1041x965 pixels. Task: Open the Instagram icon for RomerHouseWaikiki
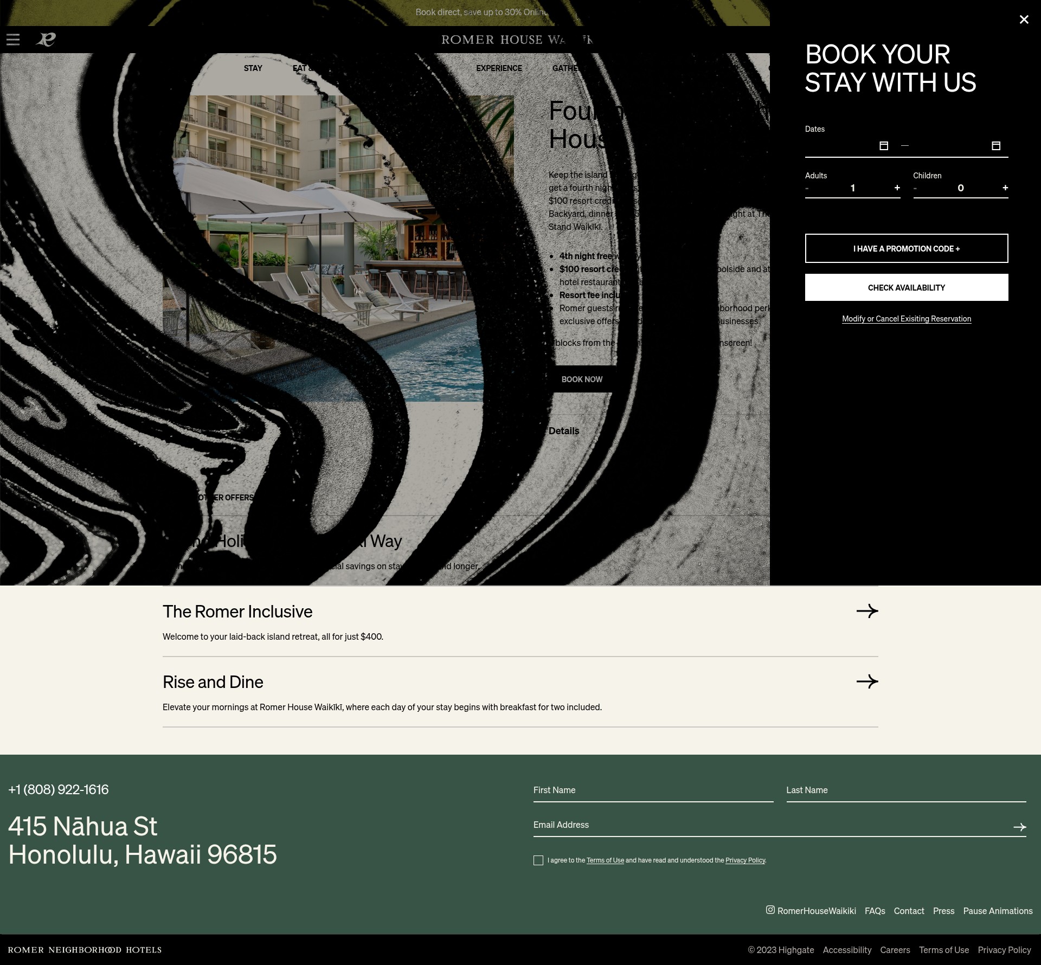(x=770, y=910)
